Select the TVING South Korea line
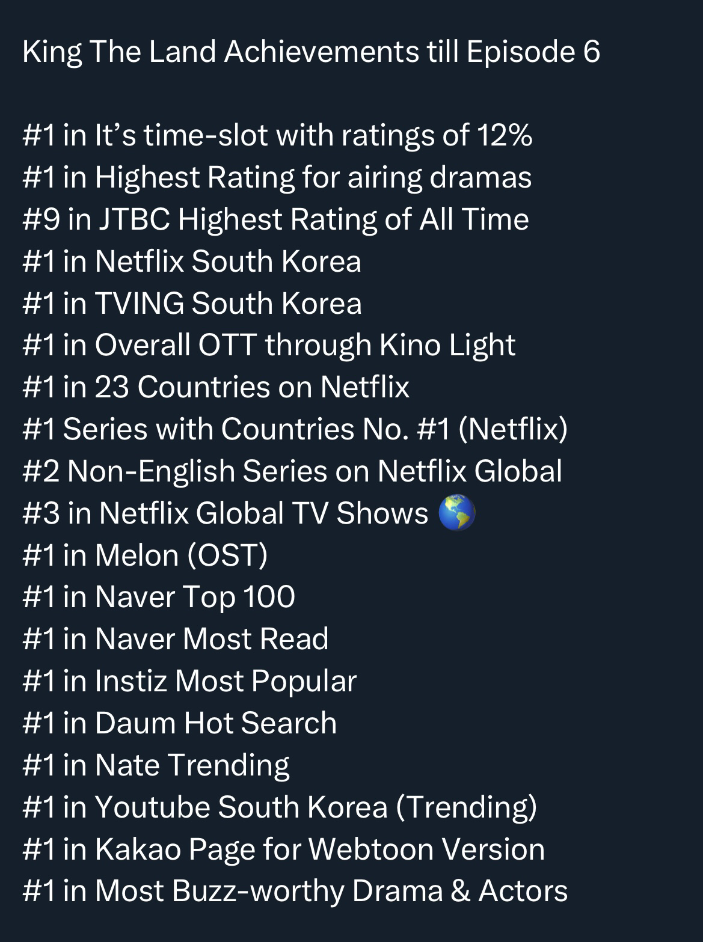The image size is (703, 942). tap(192, 303)
